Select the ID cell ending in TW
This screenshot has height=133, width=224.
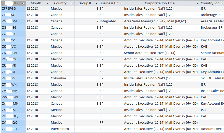13,53
